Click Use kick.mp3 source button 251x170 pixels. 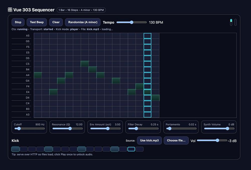click(x=149, y=140)
